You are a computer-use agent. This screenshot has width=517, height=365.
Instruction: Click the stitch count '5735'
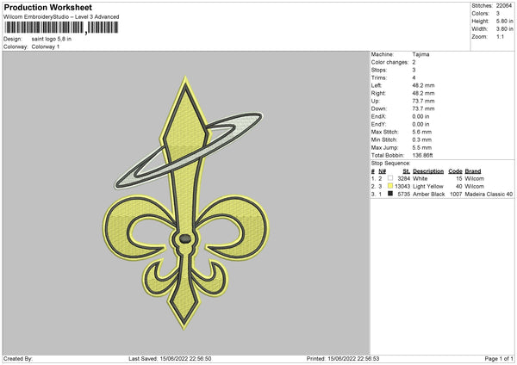point(404,194)
